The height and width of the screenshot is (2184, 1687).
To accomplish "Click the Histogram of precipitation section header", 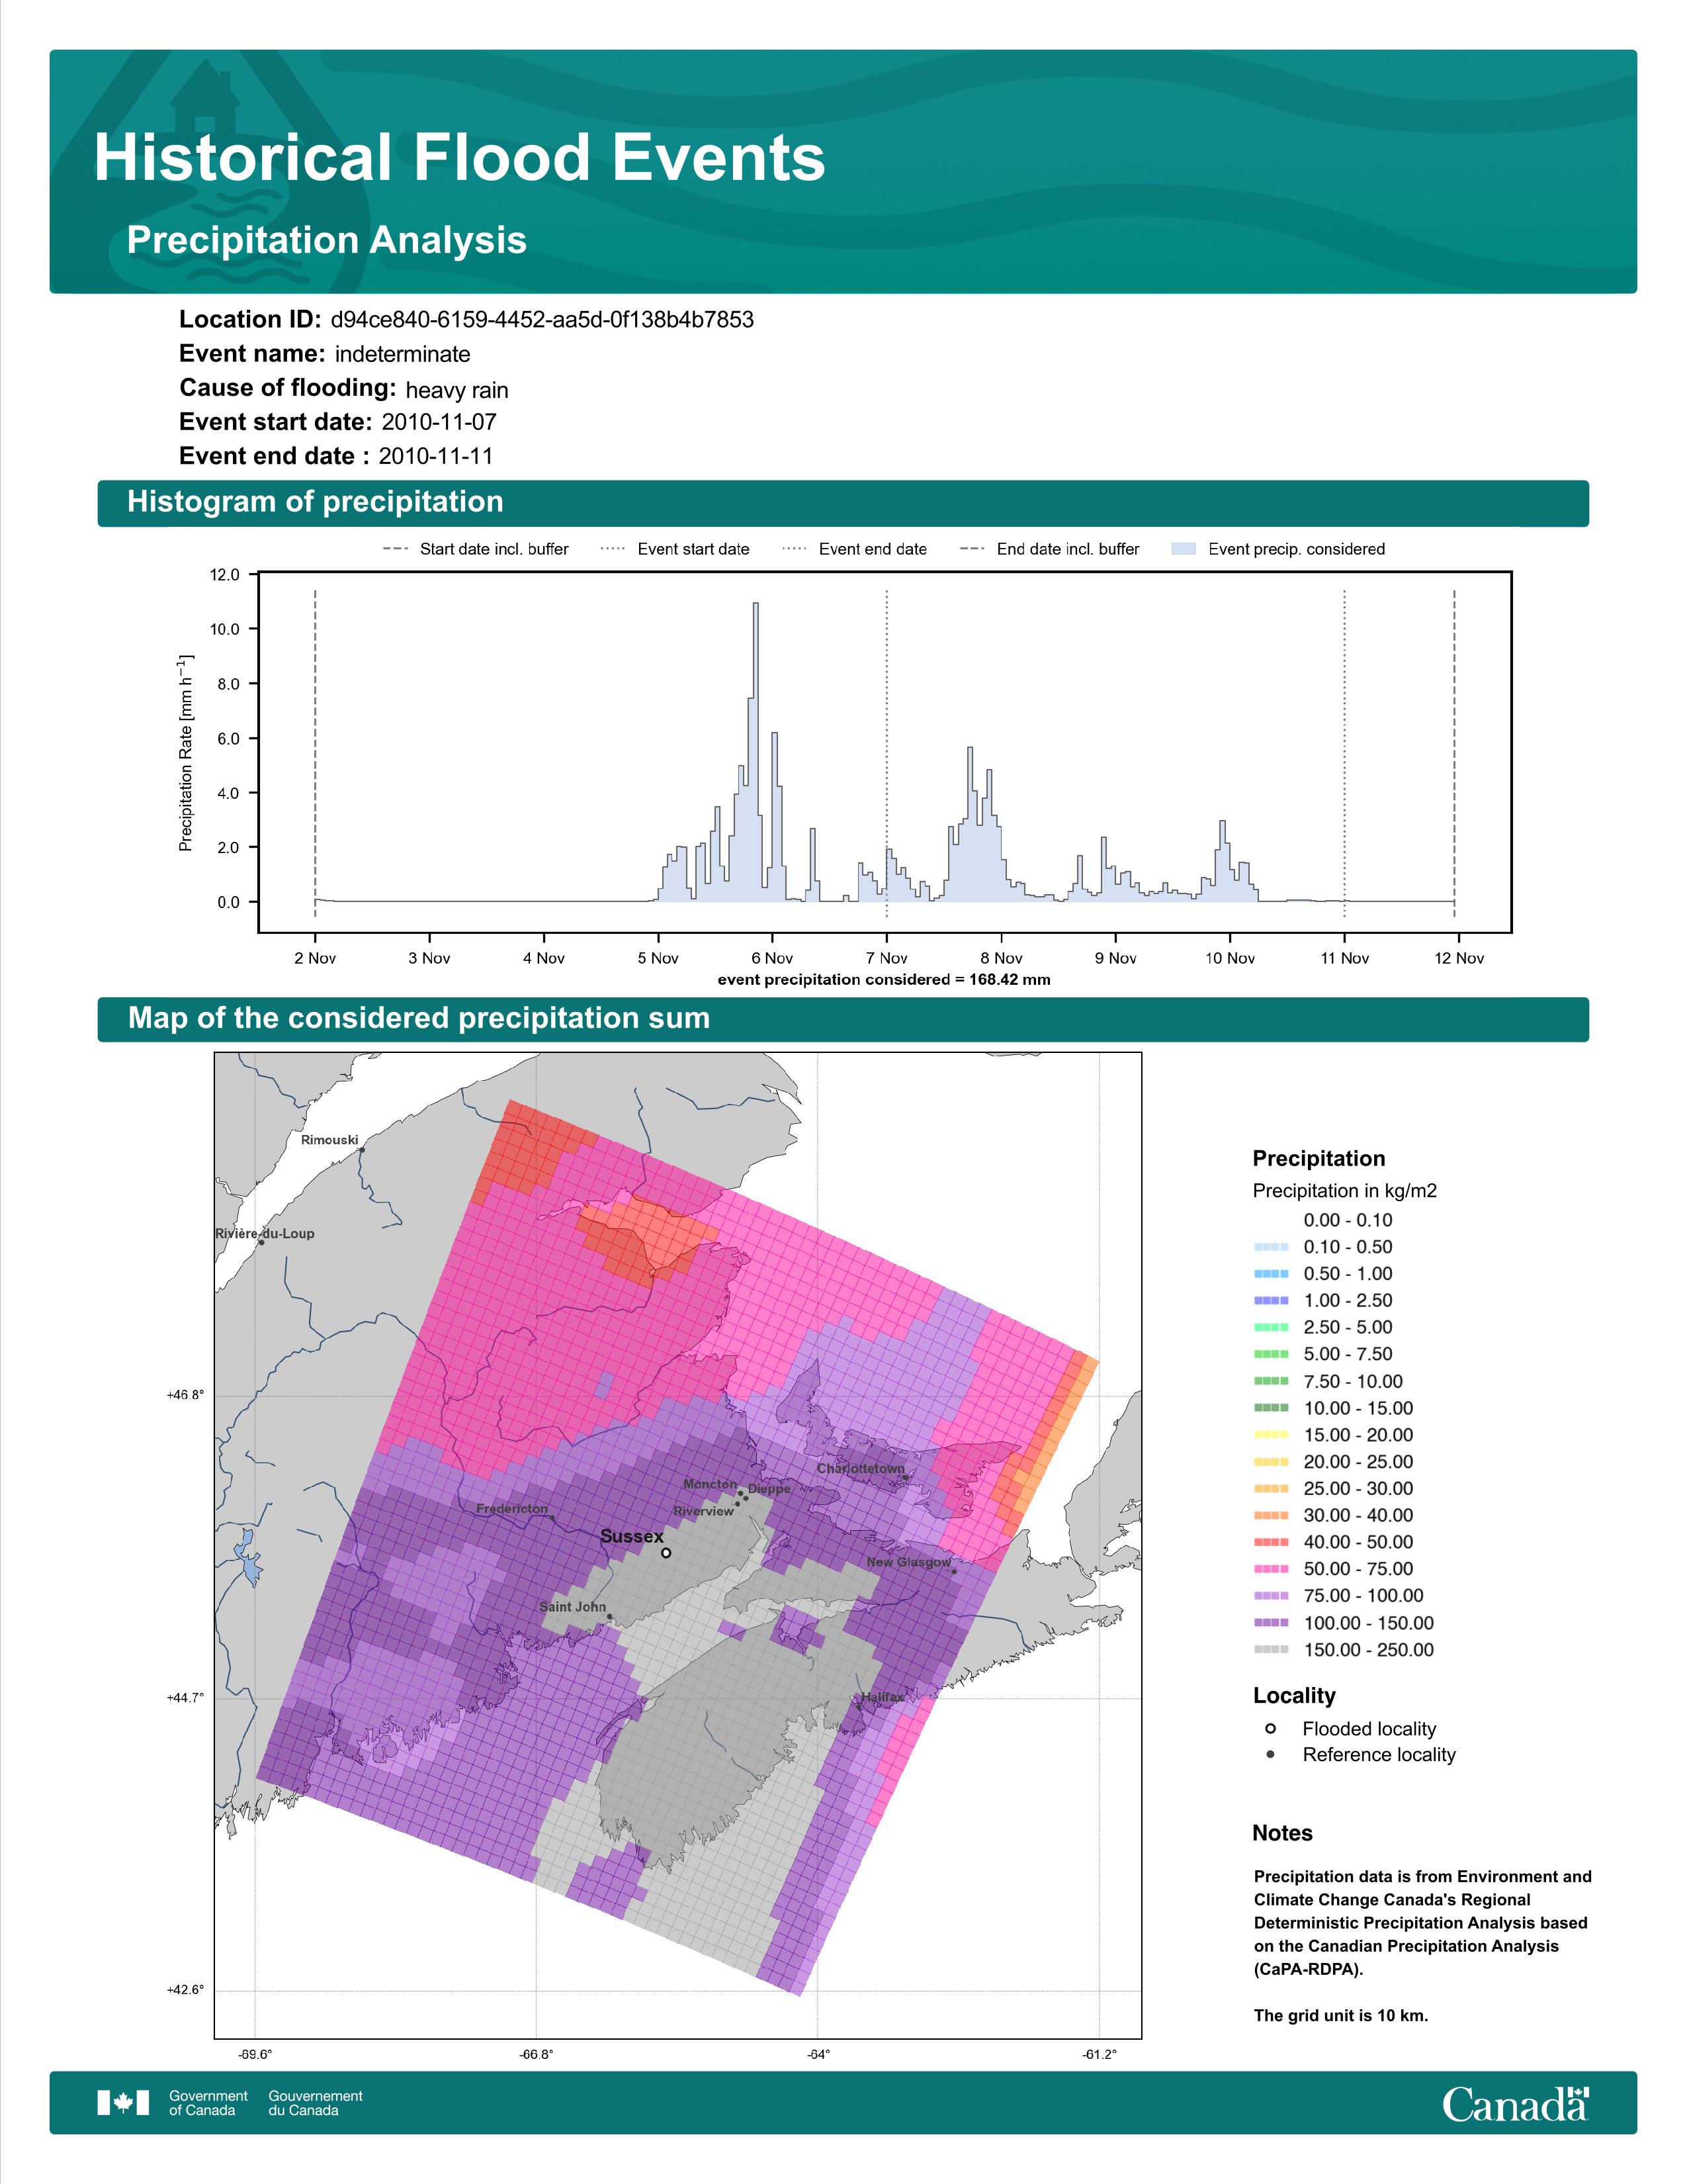I will [x=315, y=502].
